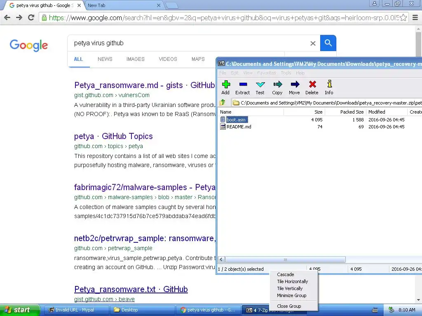Image resolution: width=422 pixels, height=316 pixels.
Task: Click into the Google search text field
Action: pyautogui.click(x=188, y=43)
